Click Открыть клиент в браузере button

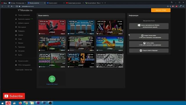pyautogui.click(x=149, y=50)
